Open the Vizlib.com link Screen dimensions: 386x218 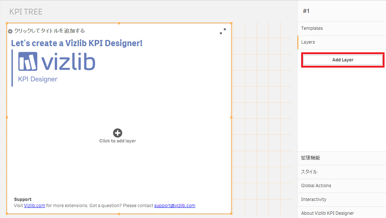click(35, 206)
